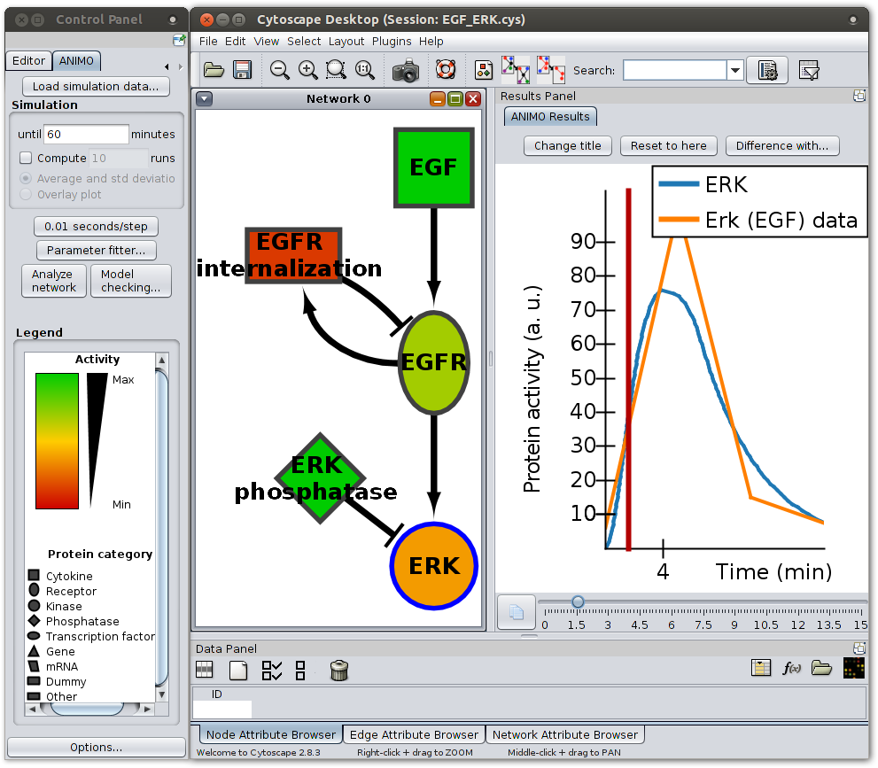The width and height of the screenshot is (878, 768).
Task: Enable the Compute runs checkbox
Action: 26,159
